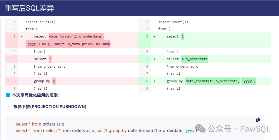Click the highlighted 'yyyy' token on right line 8

coord(249,81)
